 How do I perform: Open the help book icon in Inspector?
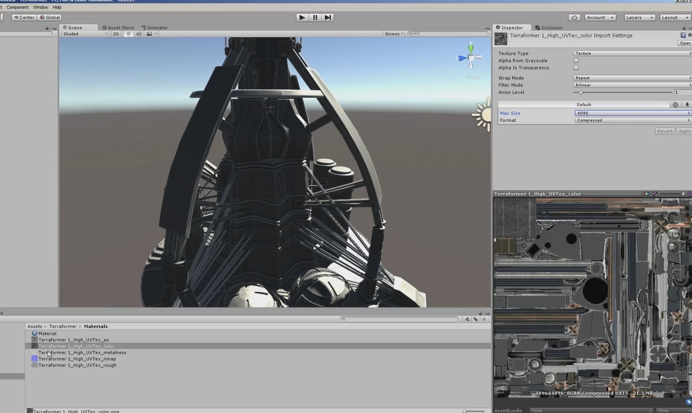(x=683, y=35)
